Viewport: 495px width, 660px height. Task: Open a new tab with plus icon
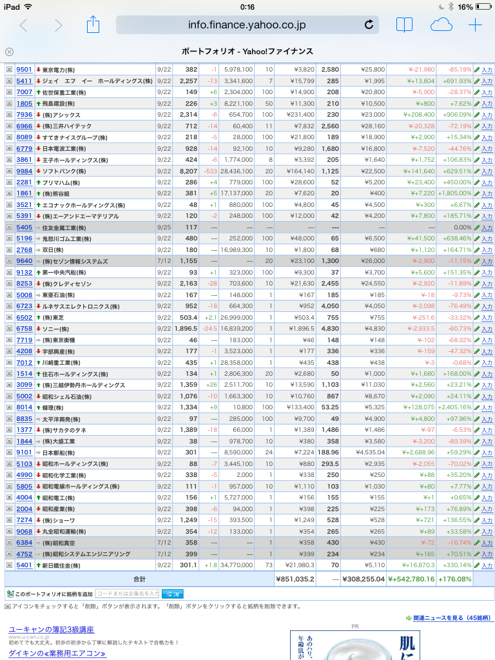tap(475, 25)
